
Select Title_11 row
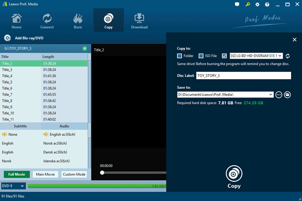pos(44,119)
